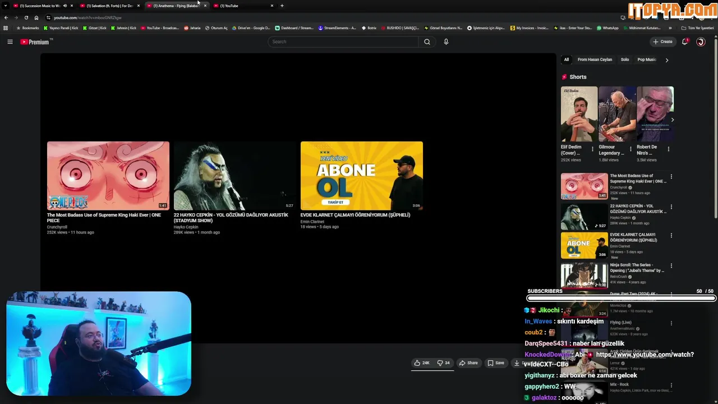Screen dimensions: 718x404
Task: Select From Hasan Ceylan chip
Action: pyautogui.click(x=595, y=59)
